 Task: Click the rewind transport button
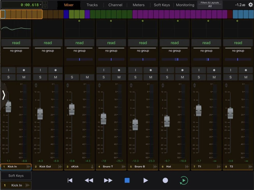89,180
